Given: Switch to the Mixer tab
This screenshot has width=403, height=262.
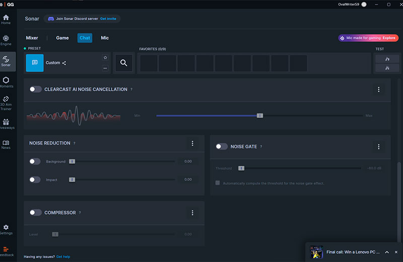Looking at the screenshot, I should point(32,38).
